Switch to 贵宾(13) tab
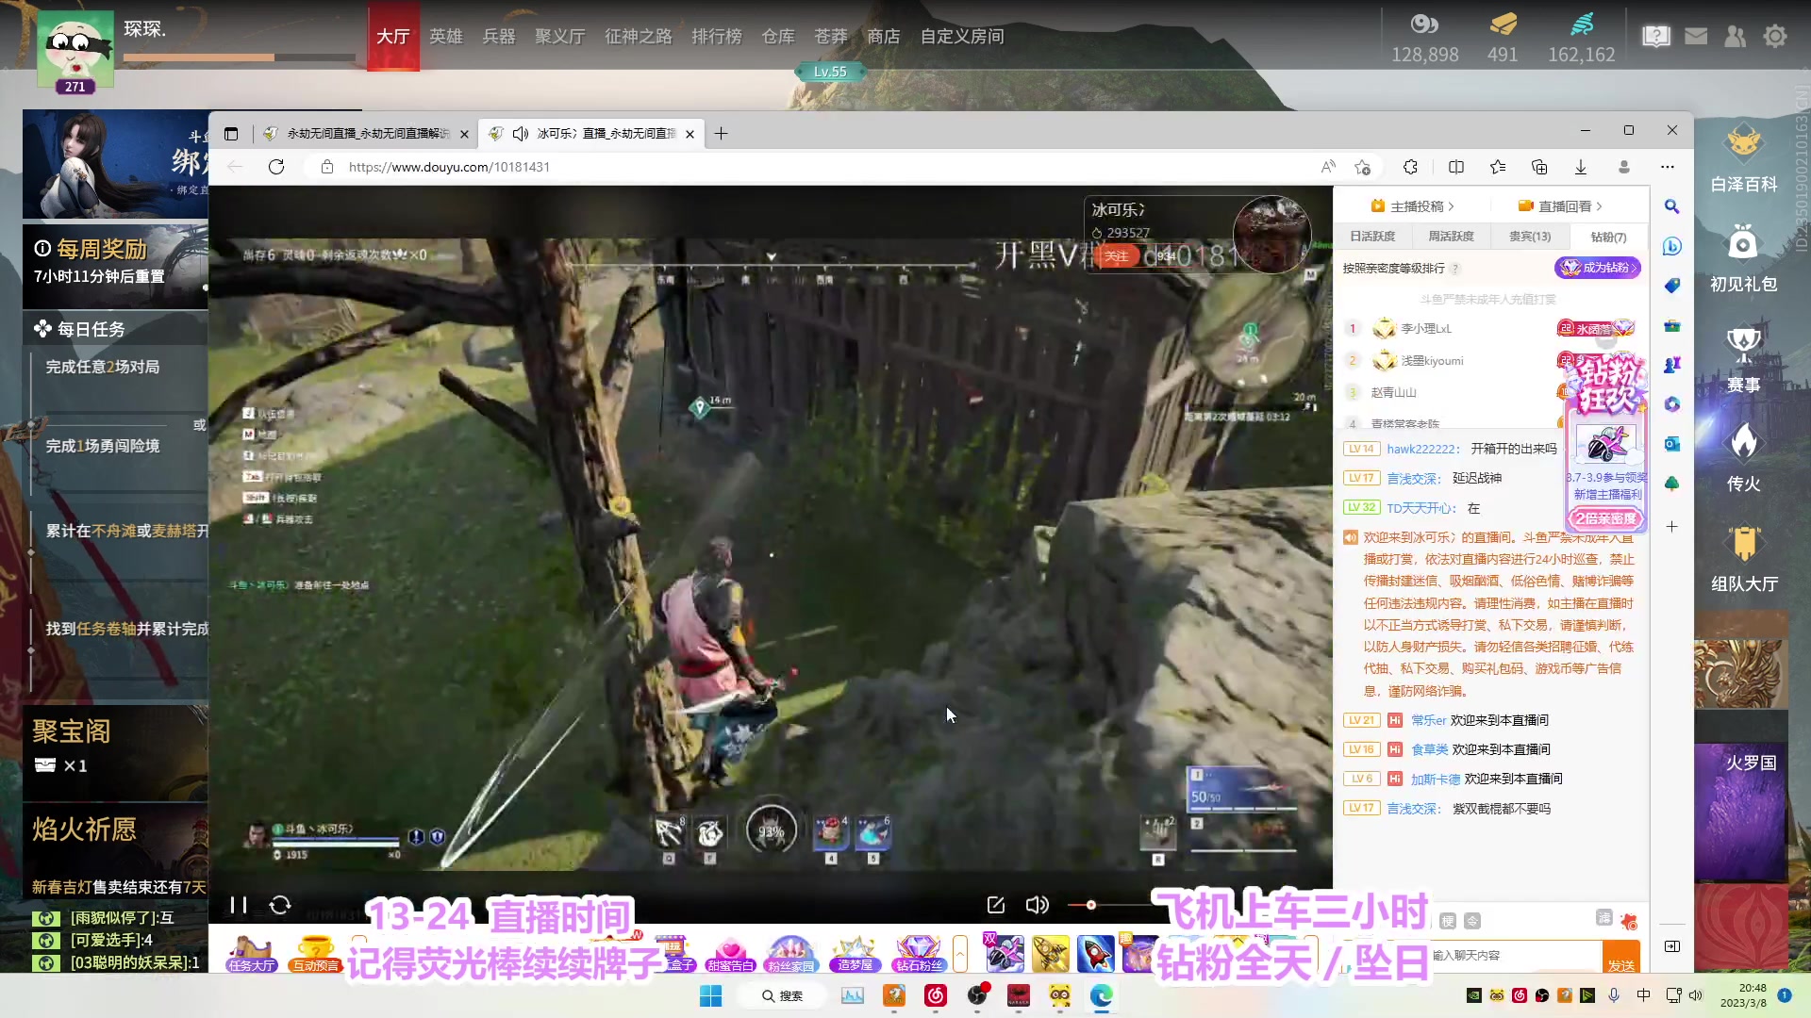This screenshot has width=1811, height=1018. [x=1530, y=237]
